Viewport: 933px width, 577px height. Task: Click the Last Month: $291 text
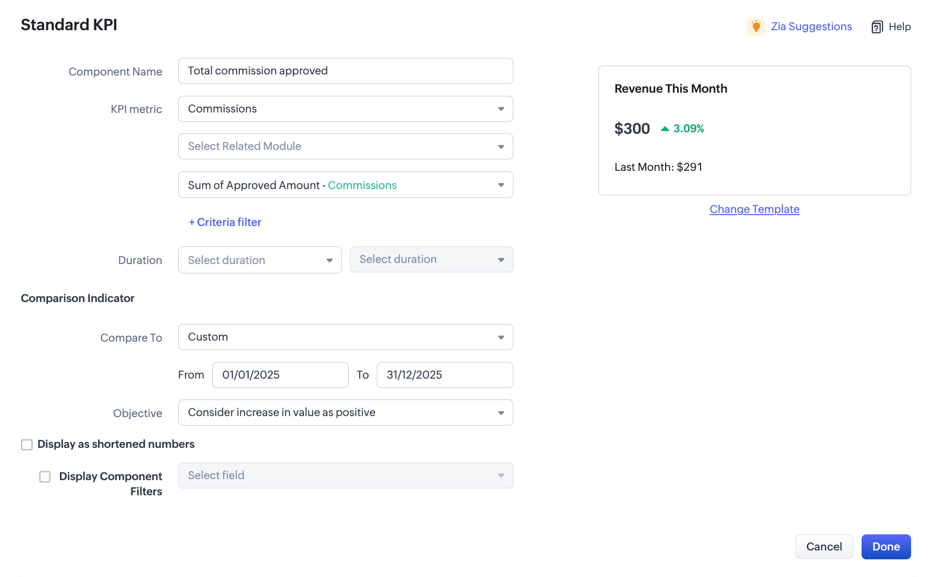pos(658,167)
